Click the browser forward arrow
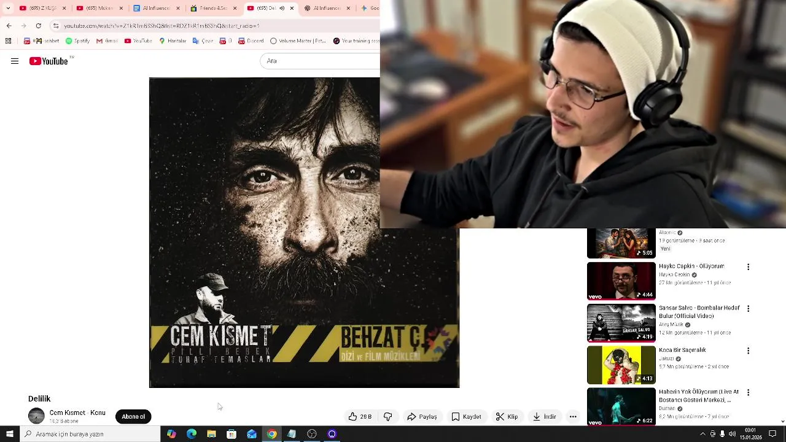 coord(23,26)
